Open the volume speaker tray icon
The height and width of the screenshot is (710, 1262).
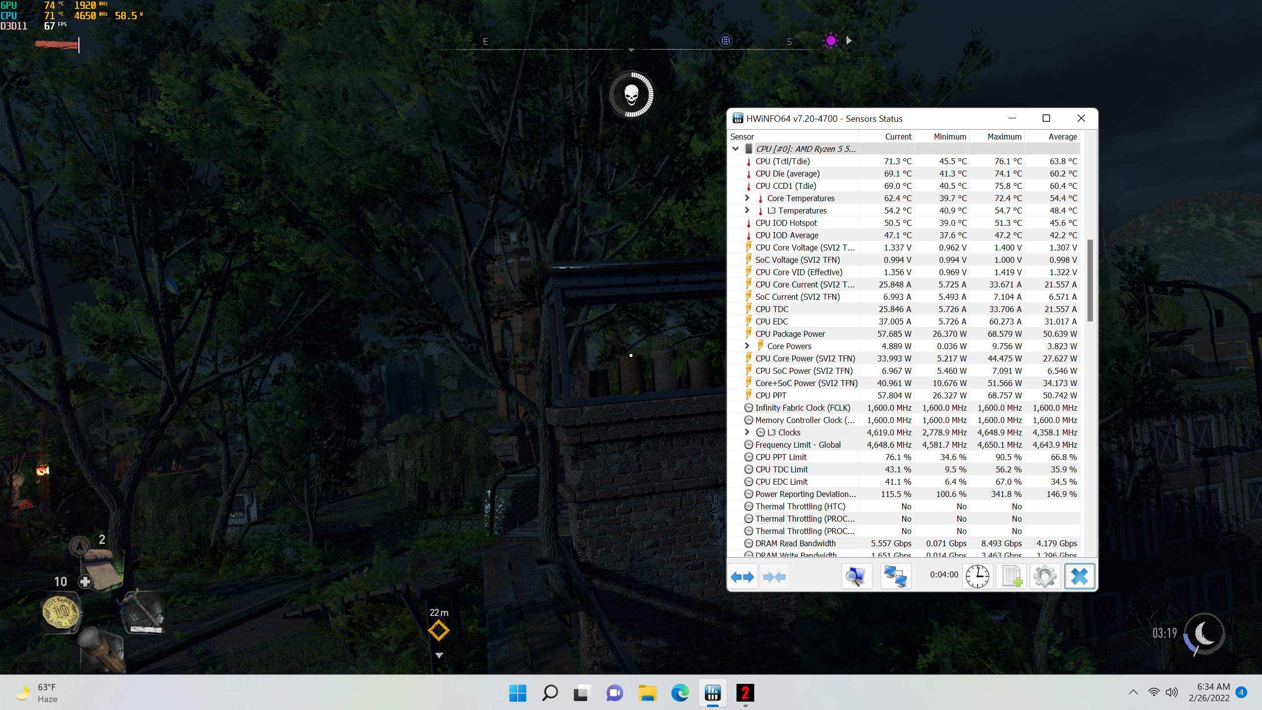tap(1172, 692)
